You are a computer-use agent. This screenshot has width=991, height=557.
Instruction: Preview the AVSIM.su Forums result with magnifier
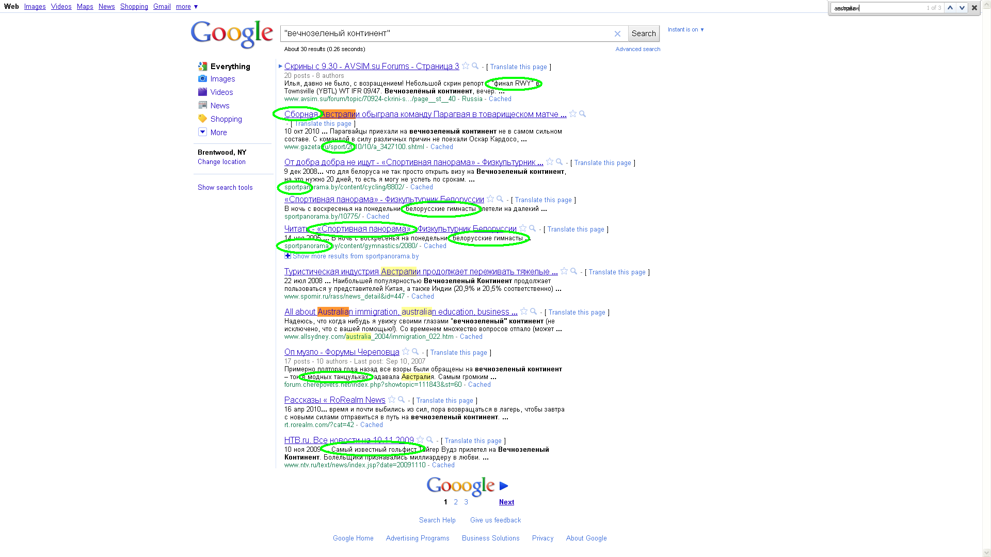[475, 66]
